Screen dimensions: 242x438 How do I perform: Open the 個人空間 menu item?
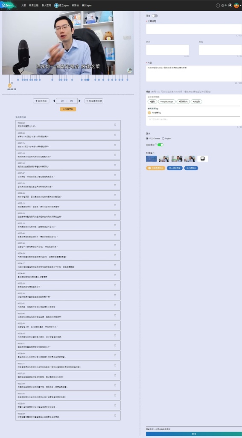[x=46, y=5]
